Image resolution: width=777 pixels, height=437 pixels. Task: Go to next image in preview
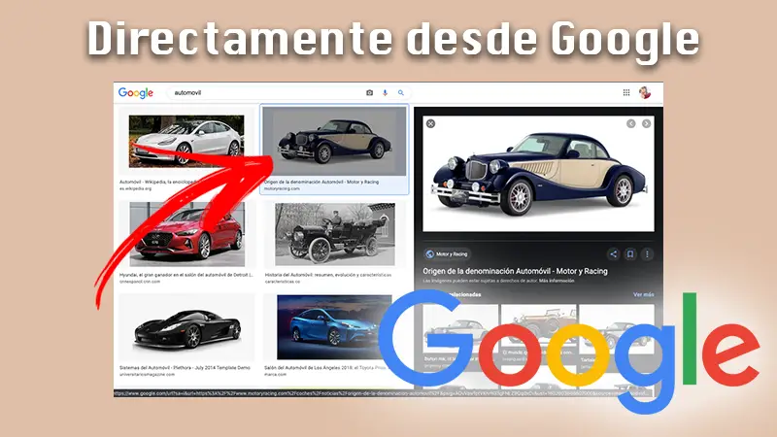tap(646, 124)
